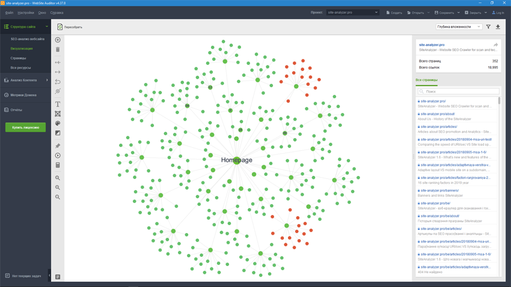Open site-analyzer.pro/about/ link

click(438, 114)
